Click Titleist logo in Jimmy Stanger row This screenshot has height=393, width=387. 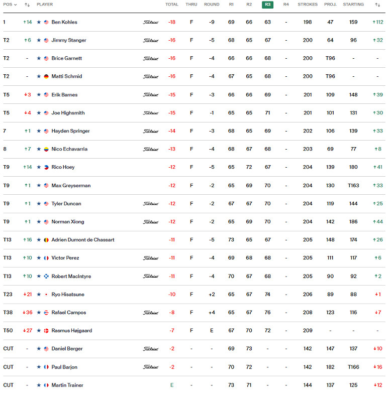coord(151,40)
